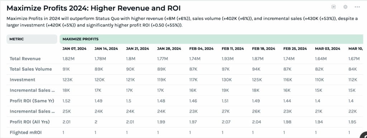Open the three-dot more options menu
The height and width of the screenshot is (138, 367).
click(x=357, y=7)
